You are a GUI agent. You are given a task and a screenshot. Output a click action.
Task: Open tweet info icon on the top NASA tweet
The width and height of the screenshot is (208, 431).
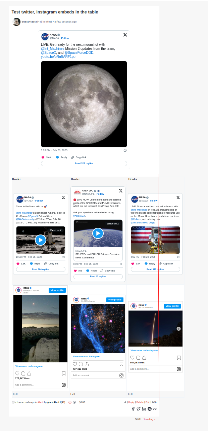[125, 150]
